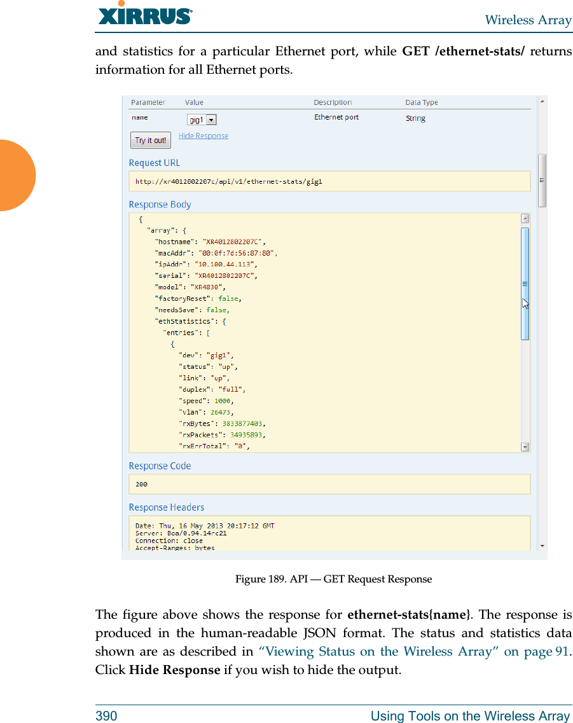Image resolution: width=573 pixels, height=723 pixels.
Task: Click the "dev": "gig1" line
Action: click(206, 355)
